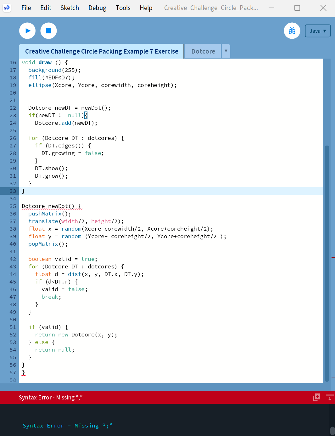Click line number 35 in the gutter

click(x=13, y=206)
